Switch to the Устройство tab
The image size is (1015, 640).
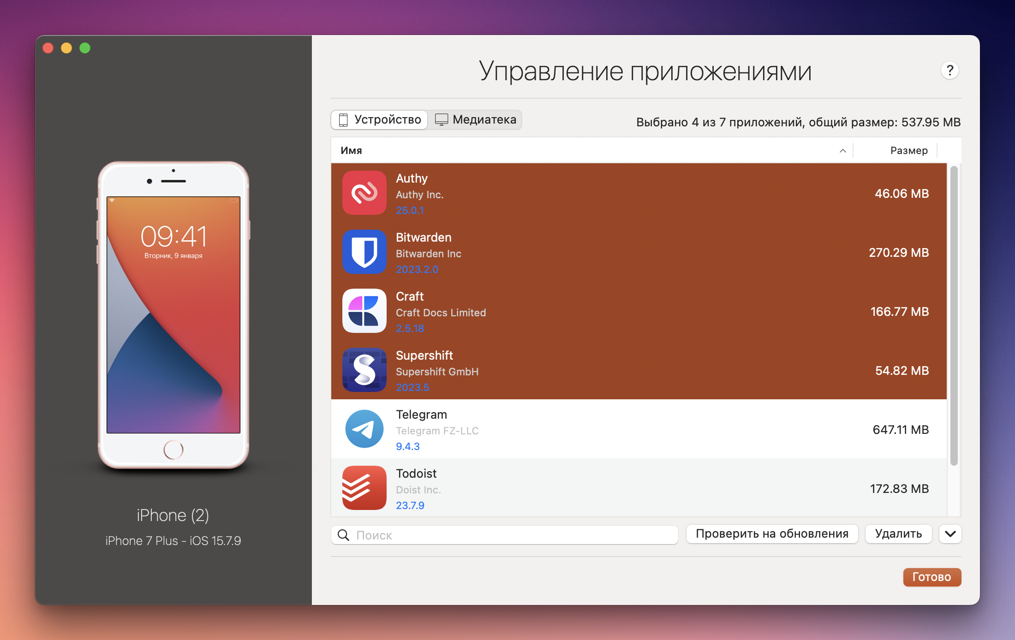(x=379, y=120)
